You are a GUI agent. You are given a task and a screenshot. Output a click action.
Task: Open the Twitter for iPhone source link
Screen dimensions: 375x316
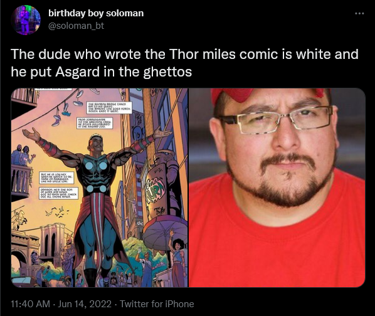pos(157,304)
